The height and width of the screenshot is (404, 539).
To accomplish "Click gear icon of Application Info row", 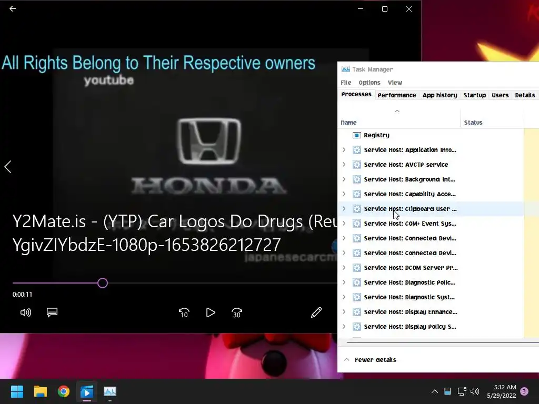I will point(357,150).
